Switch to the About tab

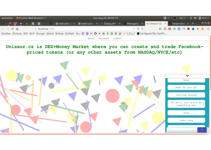click(91, 38)
